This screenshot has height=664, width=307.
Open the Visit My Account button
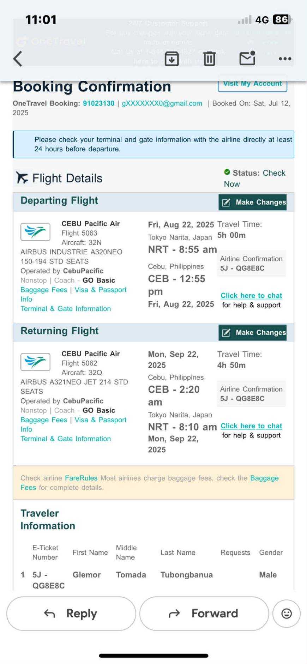[252, 84]
